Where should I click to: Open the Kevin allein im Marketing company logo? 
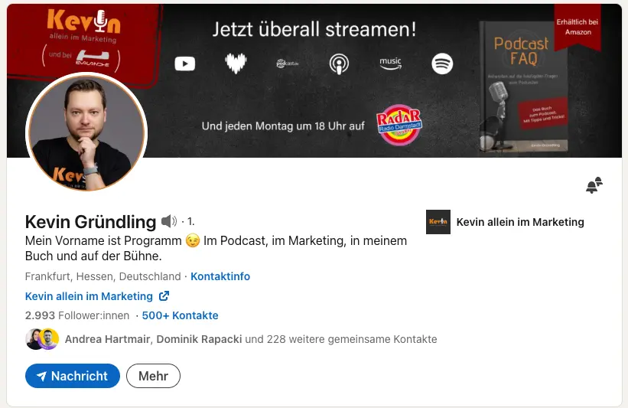[438, 222]
